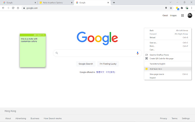Click the How Search works footer link
The image size is (195, 122).
pyautogui.click(x=52, y=118)
